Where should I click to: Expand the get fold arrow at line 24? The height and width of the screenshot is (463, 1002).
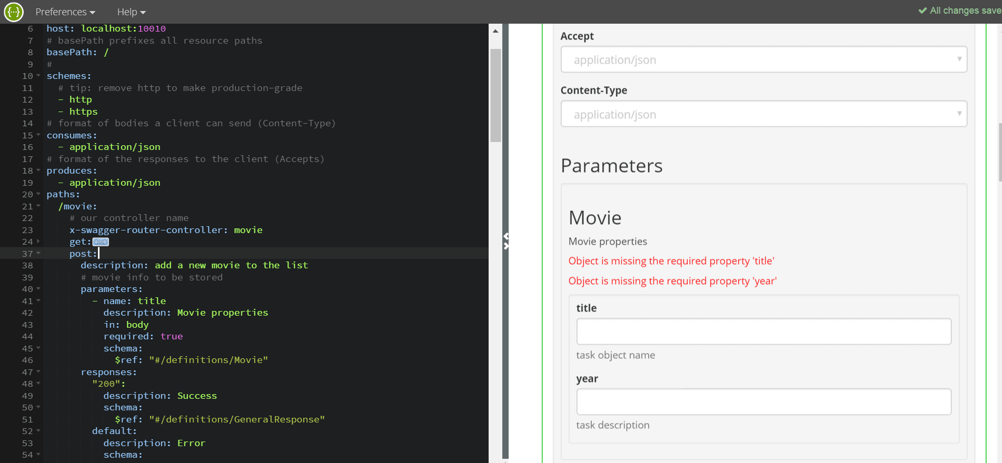coord(38,241)
